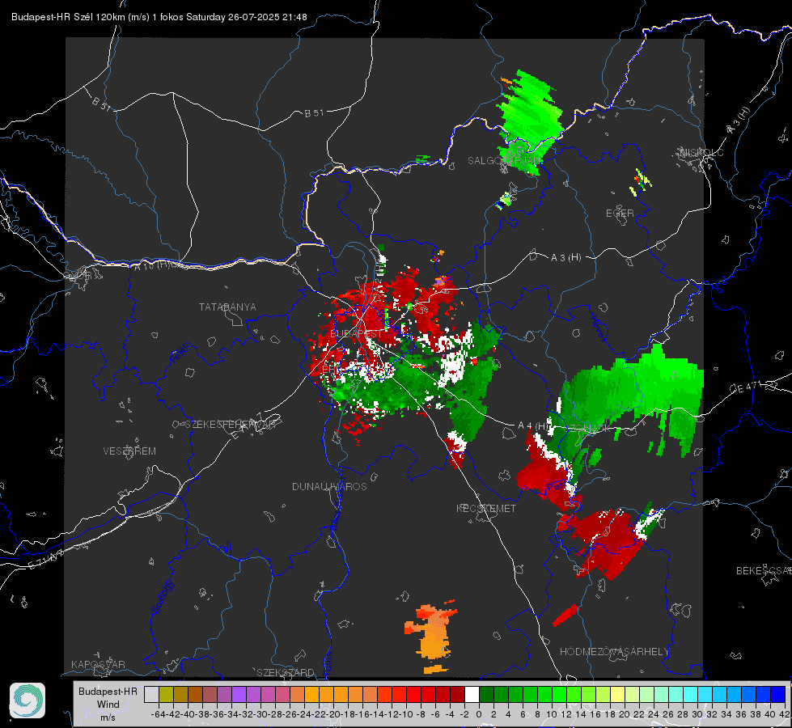This screenshot has height=728, width=792.
Task: Click the 'B 51' road label near map center
Action: point(314,113)
